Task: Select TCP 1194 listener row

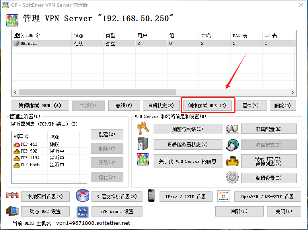Action: [x=49, y=158]
